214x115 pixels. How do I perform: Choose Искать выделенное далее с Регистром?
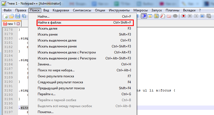pos(82,52)
